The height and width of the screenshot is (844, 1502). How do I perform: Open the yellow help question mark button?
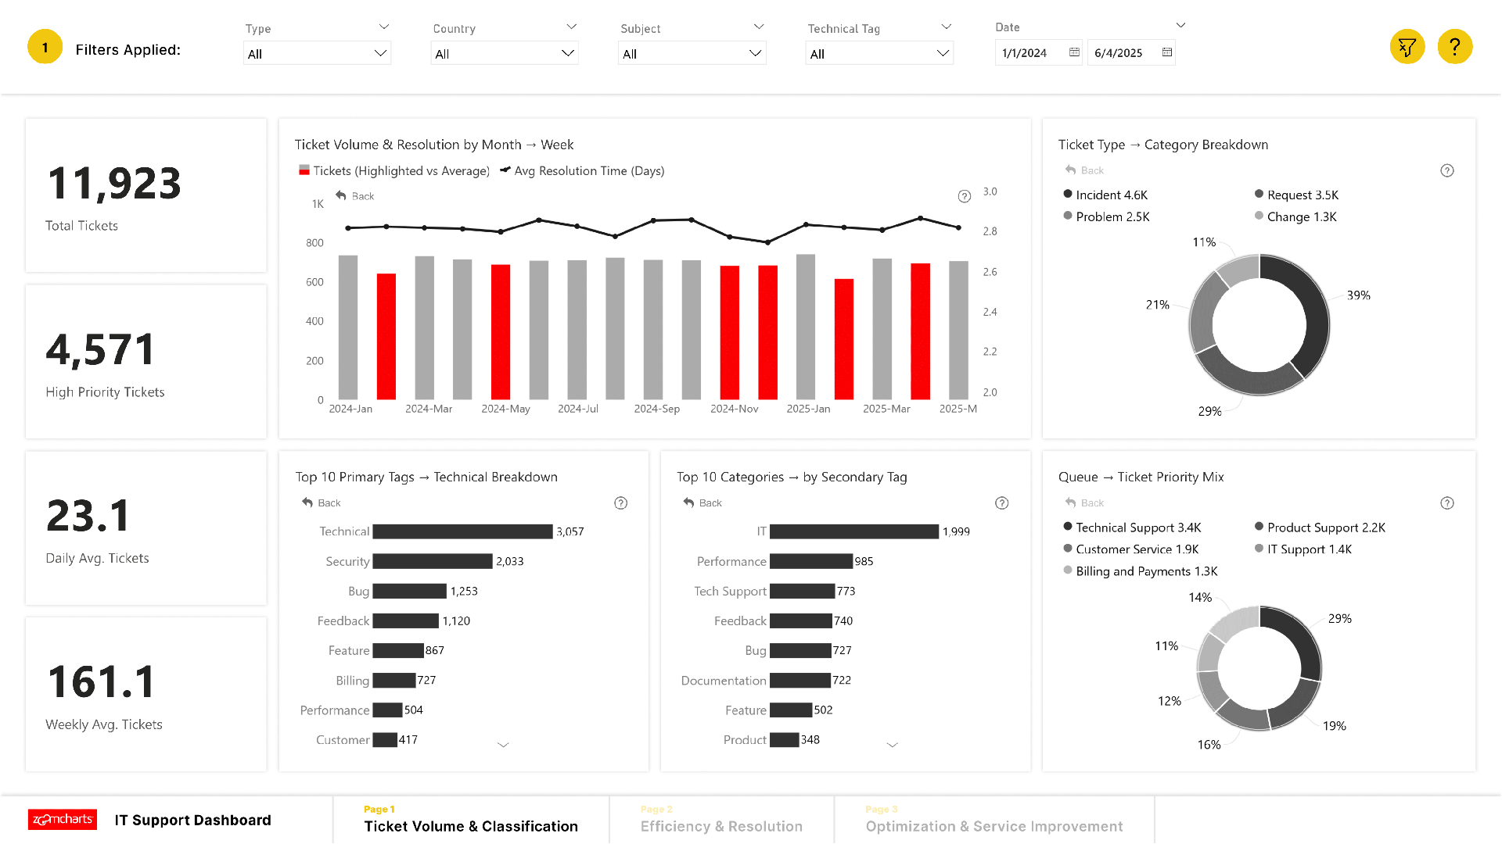1454,47
